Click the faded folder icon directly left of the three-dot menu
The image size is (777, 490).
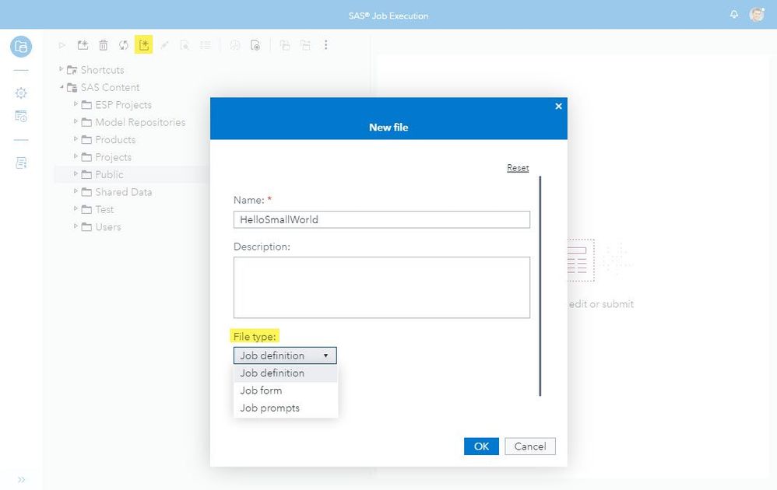click(306, 45)
